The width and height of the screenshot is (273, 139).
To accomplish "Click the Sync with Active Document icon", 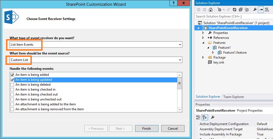I will pos(229,10).
